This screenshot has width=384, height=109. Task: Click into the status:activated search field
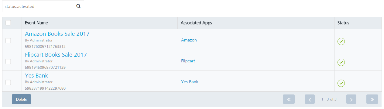[38, 6]
